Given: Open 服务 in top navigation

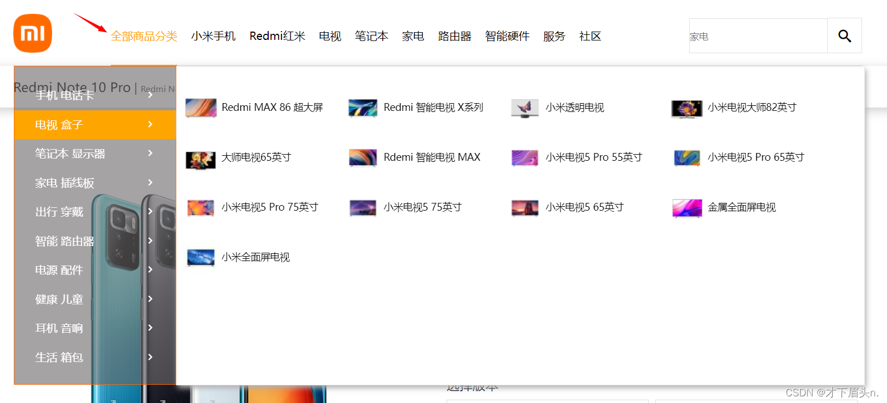Looking at the screenshot, I should [x=554, y=36].
